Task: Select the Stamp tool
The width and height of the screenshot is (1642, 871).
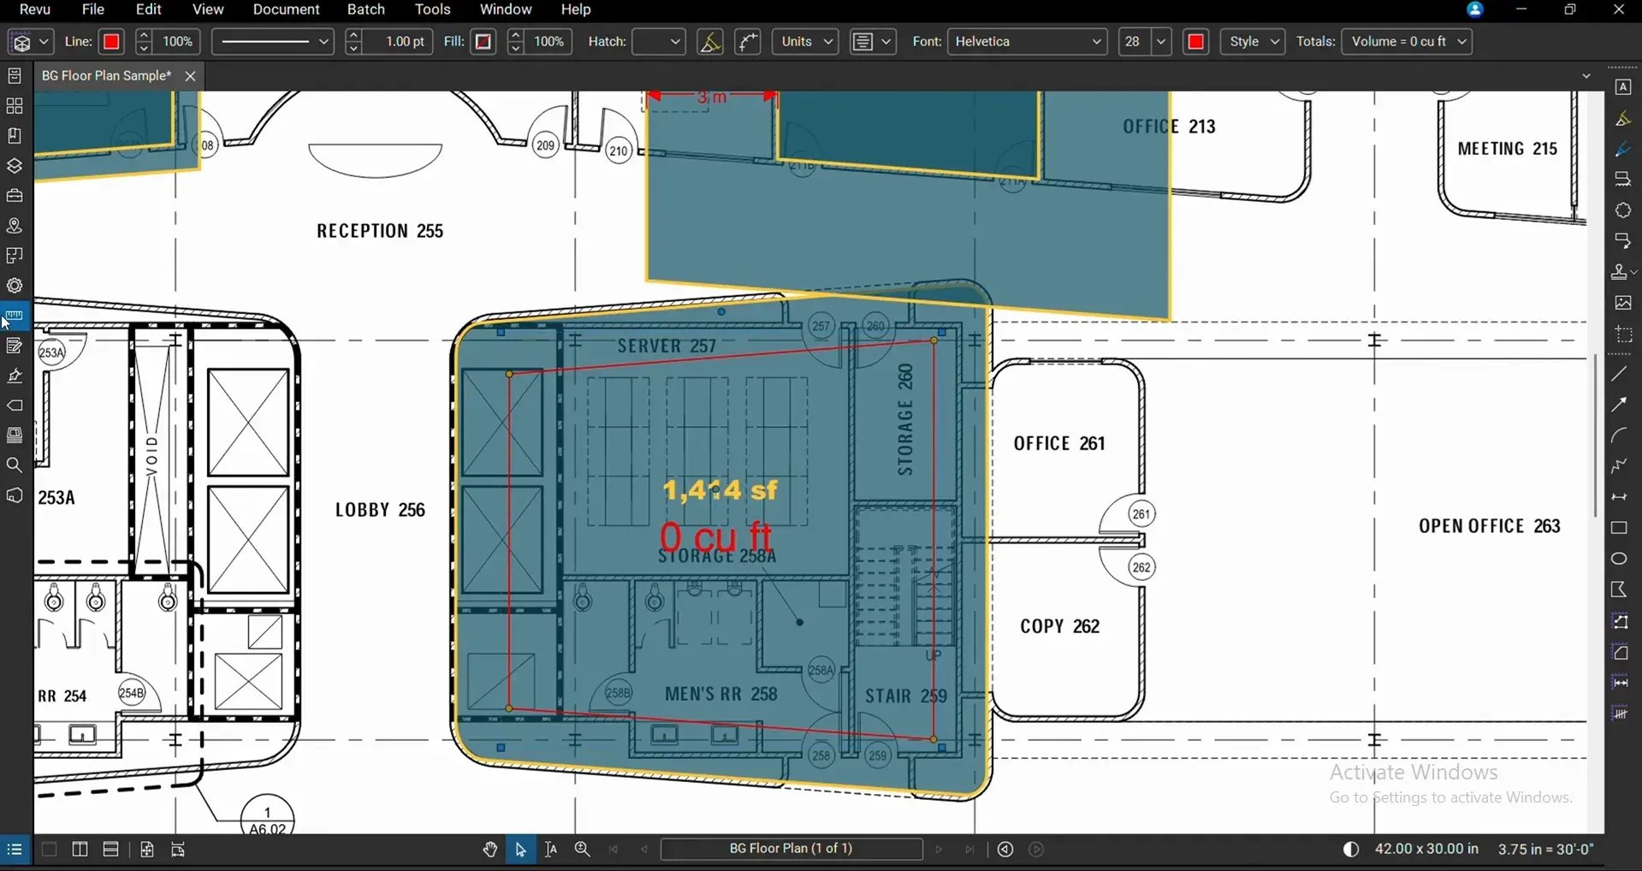Action: click(1619, 272)
